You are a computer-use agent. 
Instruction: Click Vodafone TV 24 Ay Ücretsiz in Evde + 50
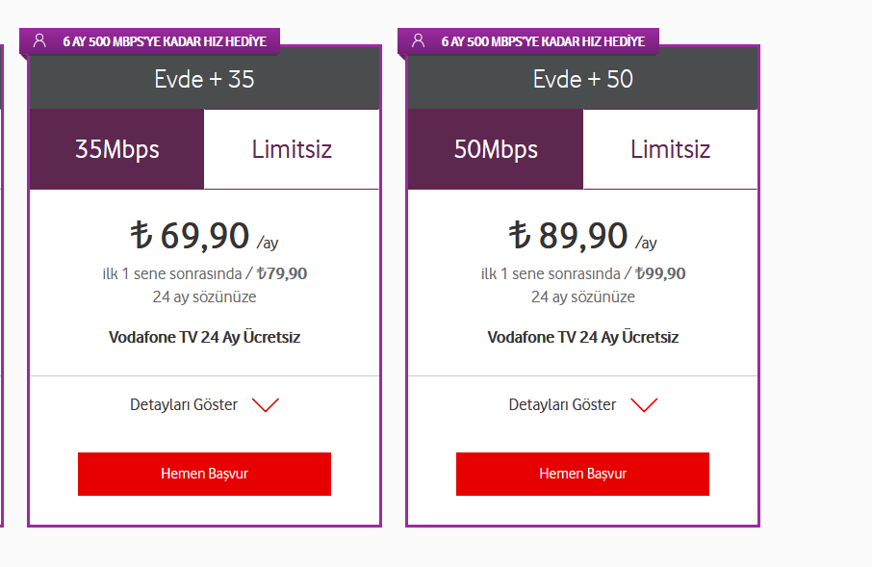[583, 338]
